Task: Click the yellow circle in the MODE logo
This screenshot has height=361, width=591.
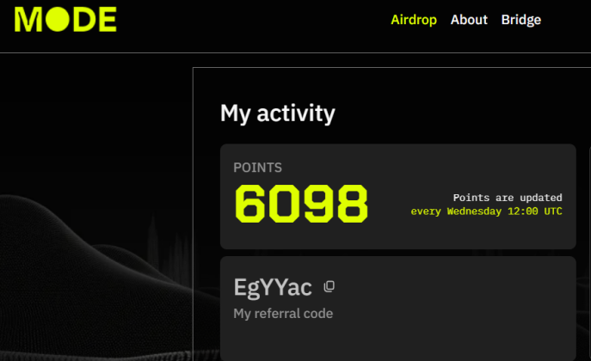Action: click(58, 19)
